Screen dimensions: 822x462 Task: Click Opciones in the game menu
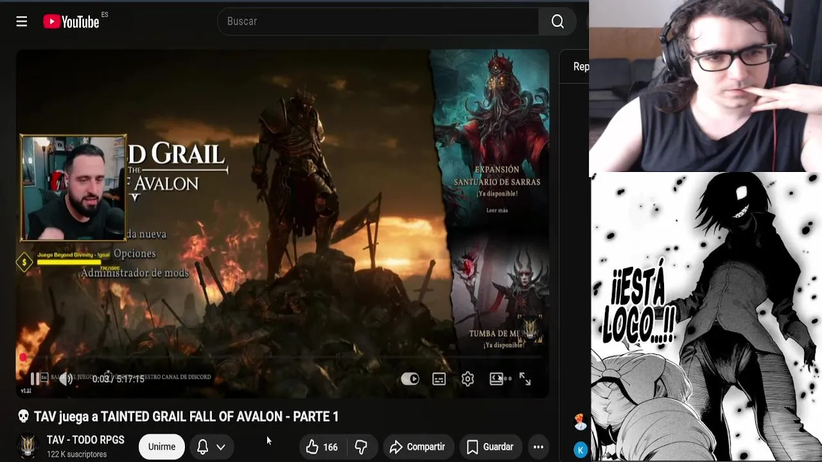135,253
